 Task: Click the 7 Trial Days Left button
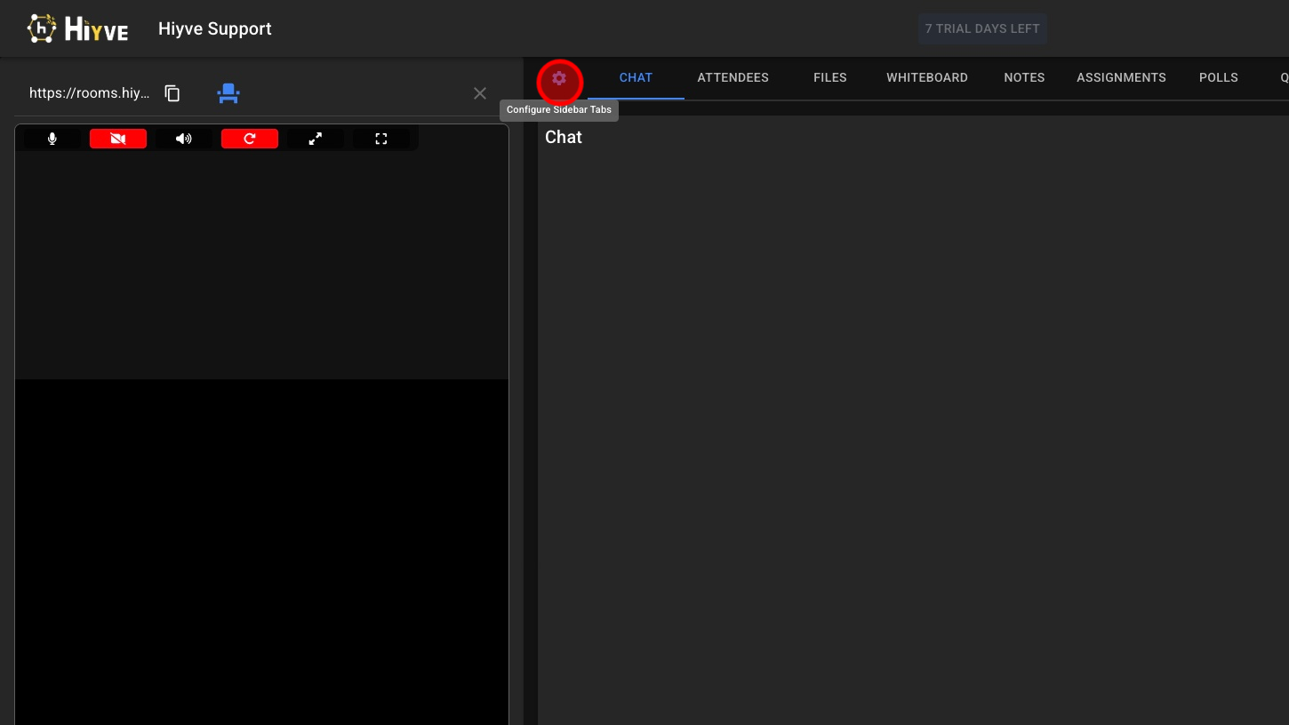(982, 28)
